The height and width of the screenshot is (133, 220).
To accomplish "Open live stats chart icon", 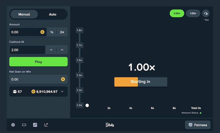I will pos(35,125).
